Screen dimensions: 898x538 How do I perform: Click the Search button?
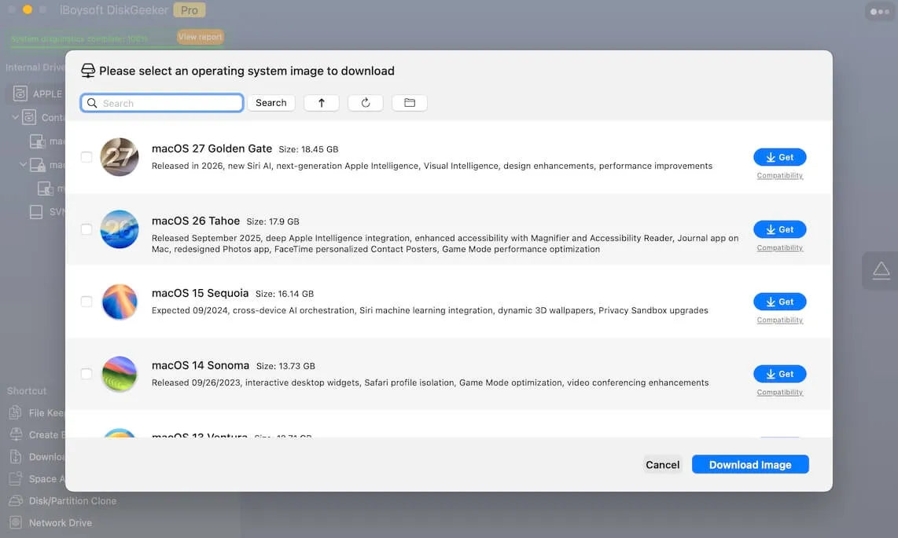pyautogui.click(x=271, y=103)
